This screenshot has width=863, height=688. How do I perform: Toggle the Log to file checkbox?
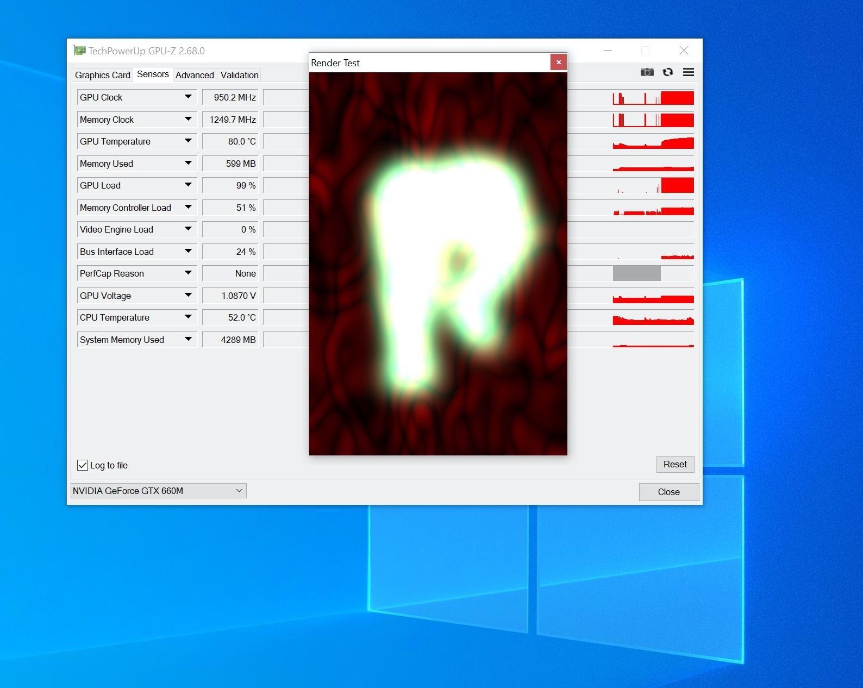(83, 465)
